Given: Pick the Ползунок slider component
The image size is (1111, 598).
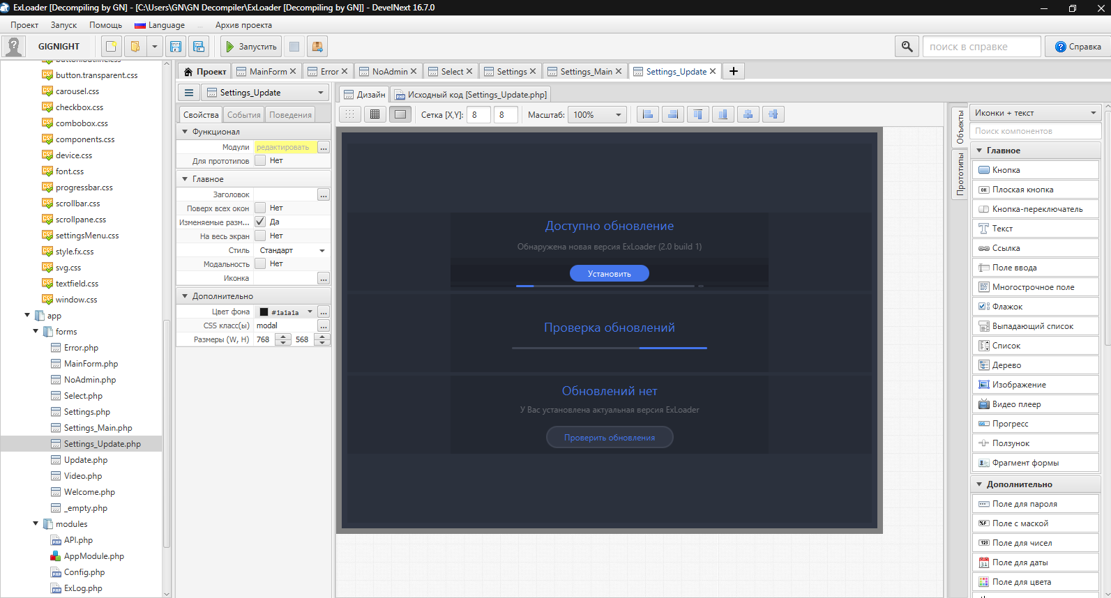Looking at the screenshot, I should pos(1035,443).
